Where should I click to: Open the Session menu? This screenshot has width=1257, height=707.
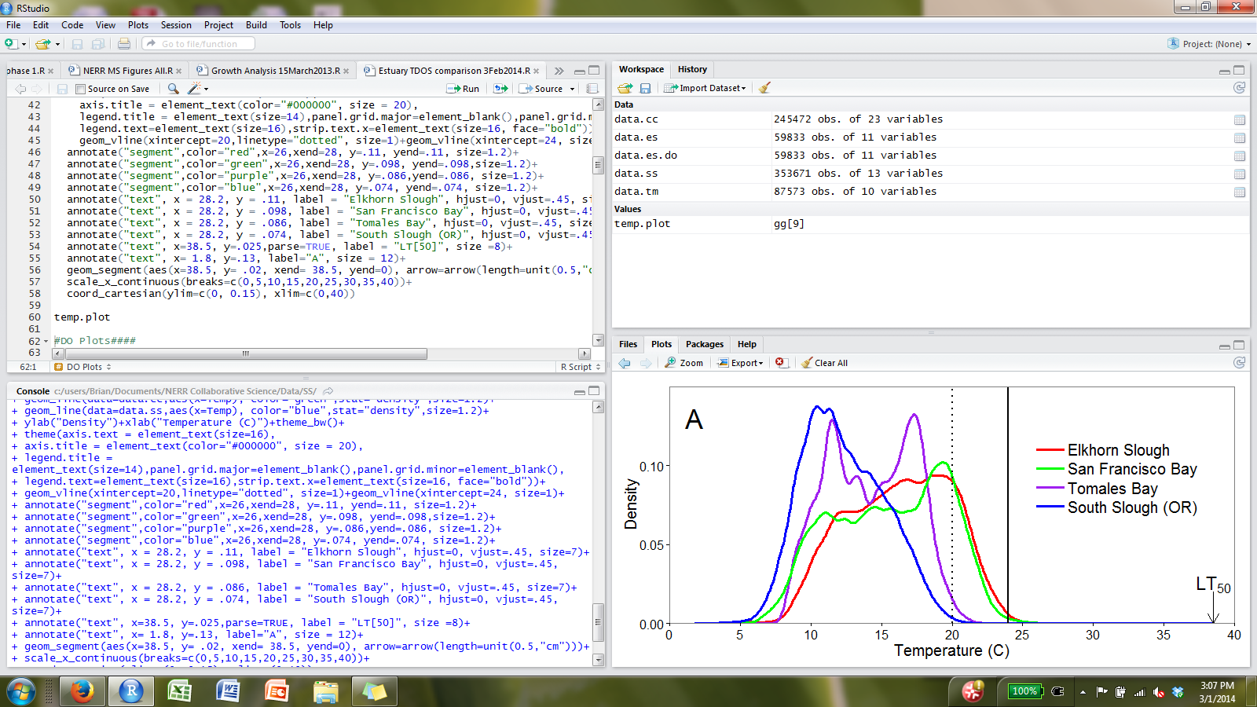coord(176,25)
